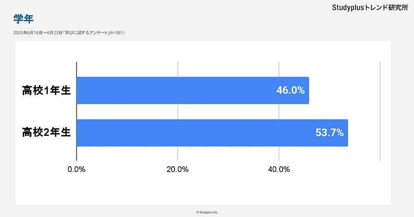Viewport: 414px width, 217px height.
Task: Click the n=361 sample size note
Action: [117, 33]
